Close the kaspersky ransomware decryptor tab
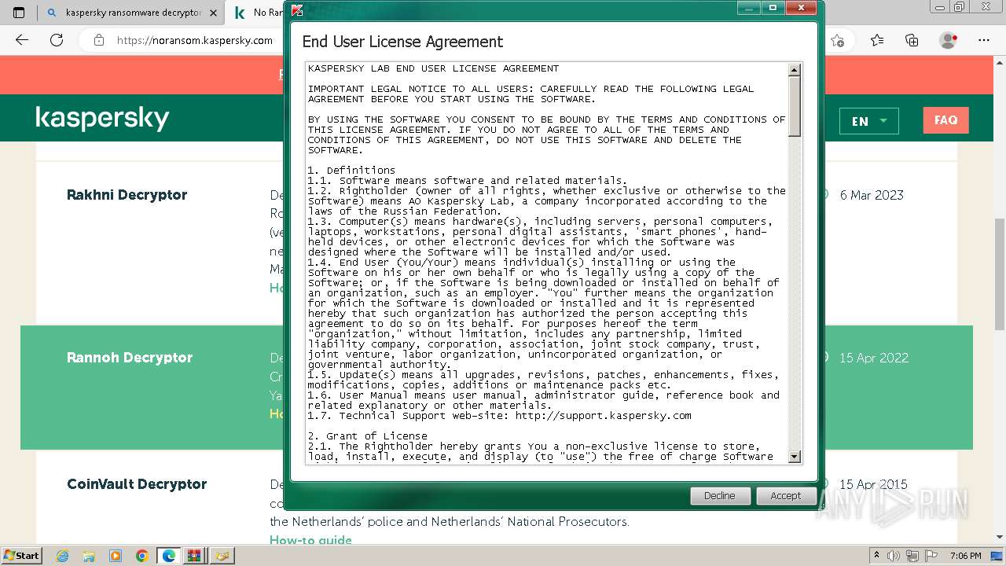Screen dimensions: 1006x566 (x=214, y=13)
